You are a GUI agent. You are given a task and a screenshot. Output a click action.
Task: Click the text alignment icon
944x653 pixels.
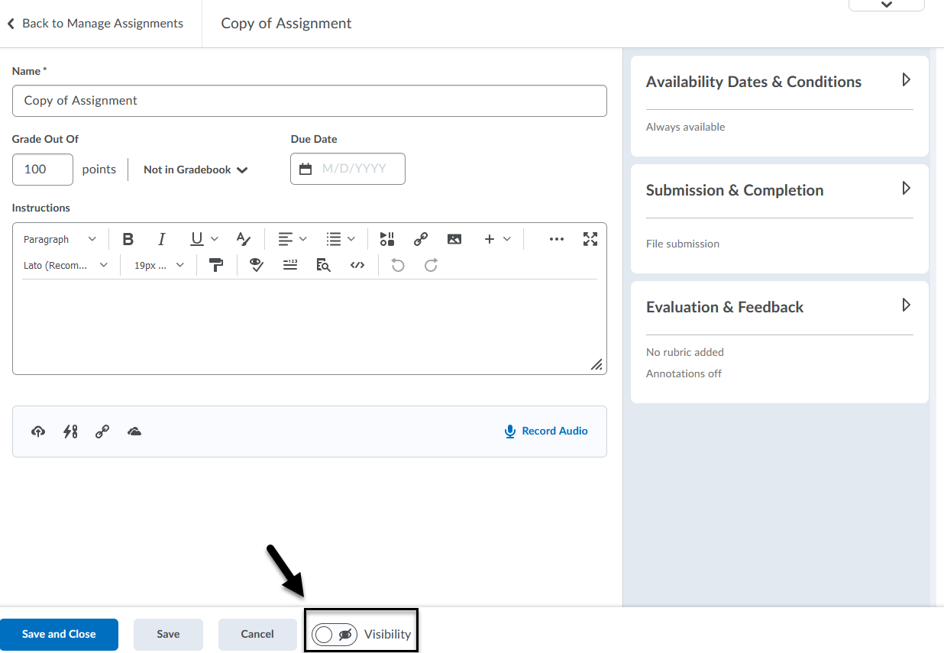pos(285,239)
